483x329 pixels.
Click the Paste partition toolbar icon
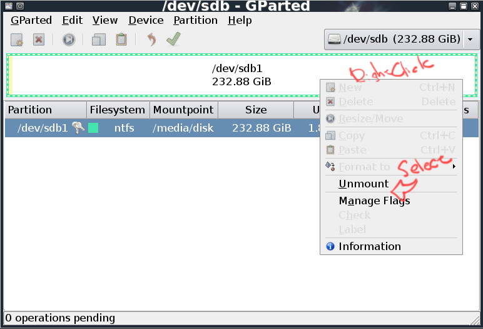[x=121, y=39]
